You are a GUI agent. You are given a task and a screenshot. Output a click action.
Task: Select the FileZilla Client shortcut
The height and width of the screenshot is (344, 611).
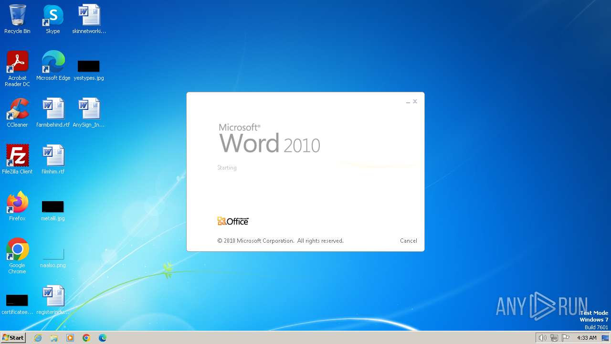click(x=17, y=160)
